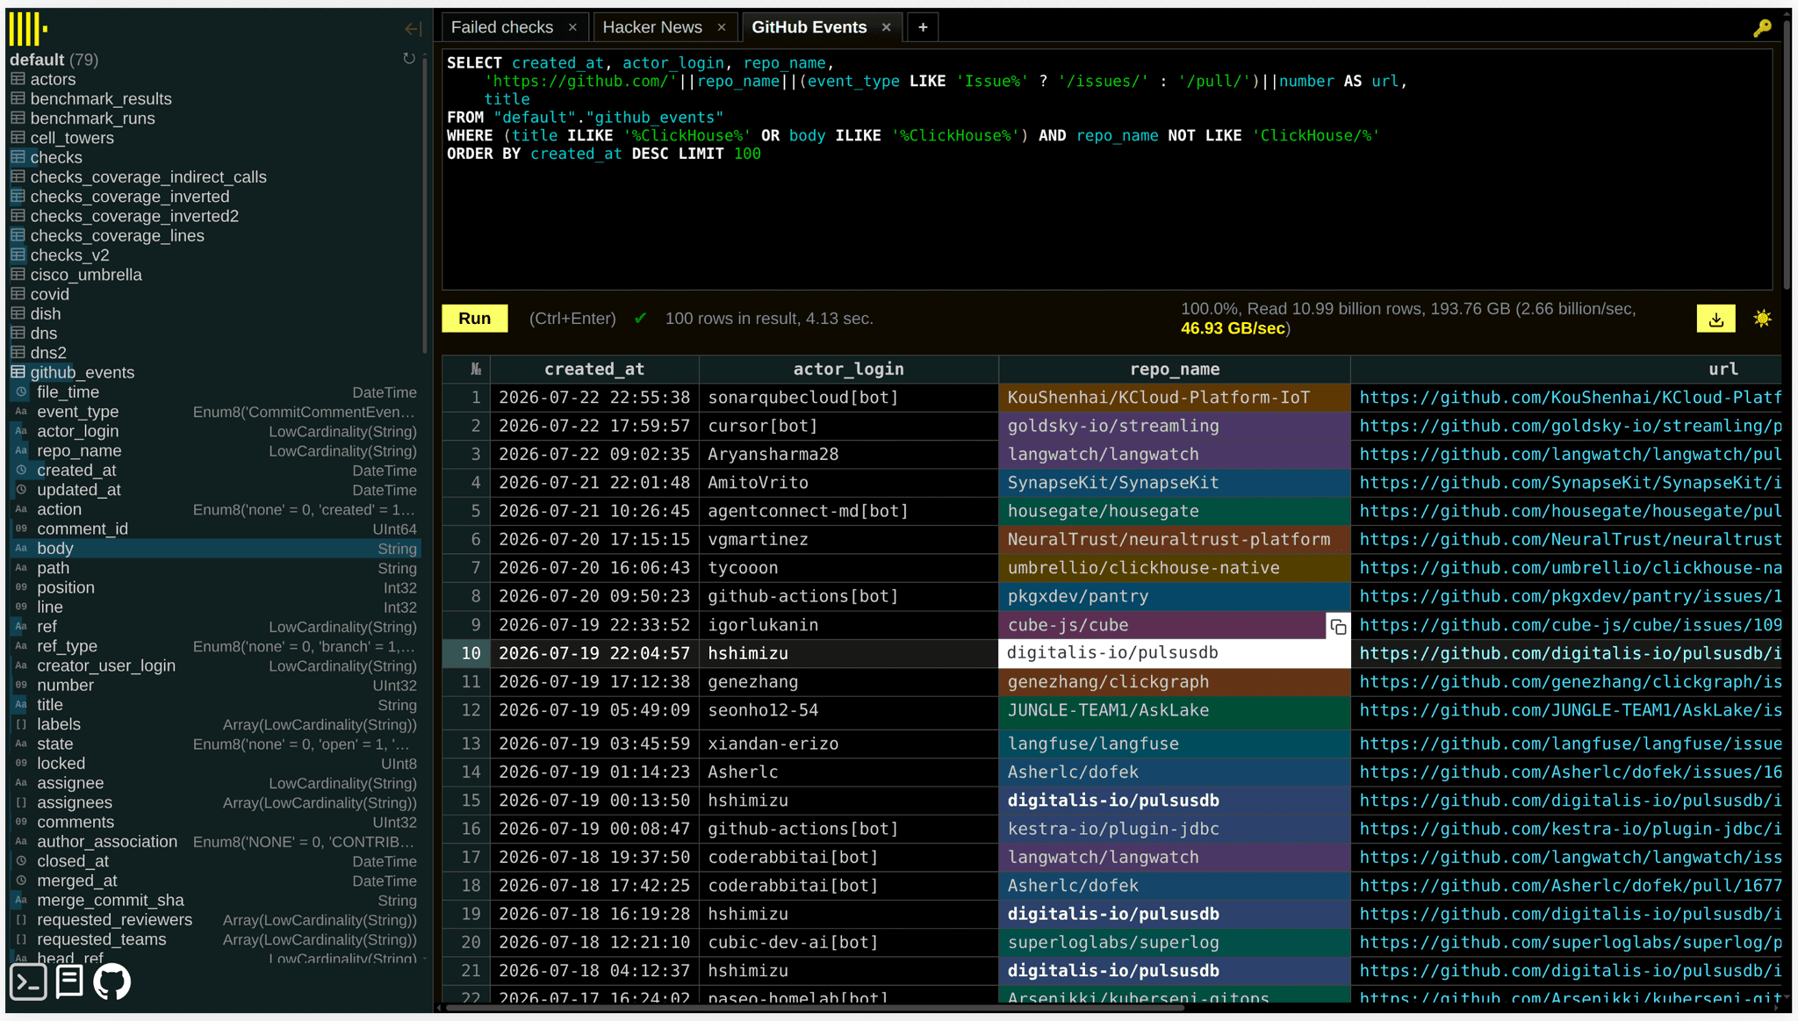
Task: Click the default database heading
Action: point(37,60)
